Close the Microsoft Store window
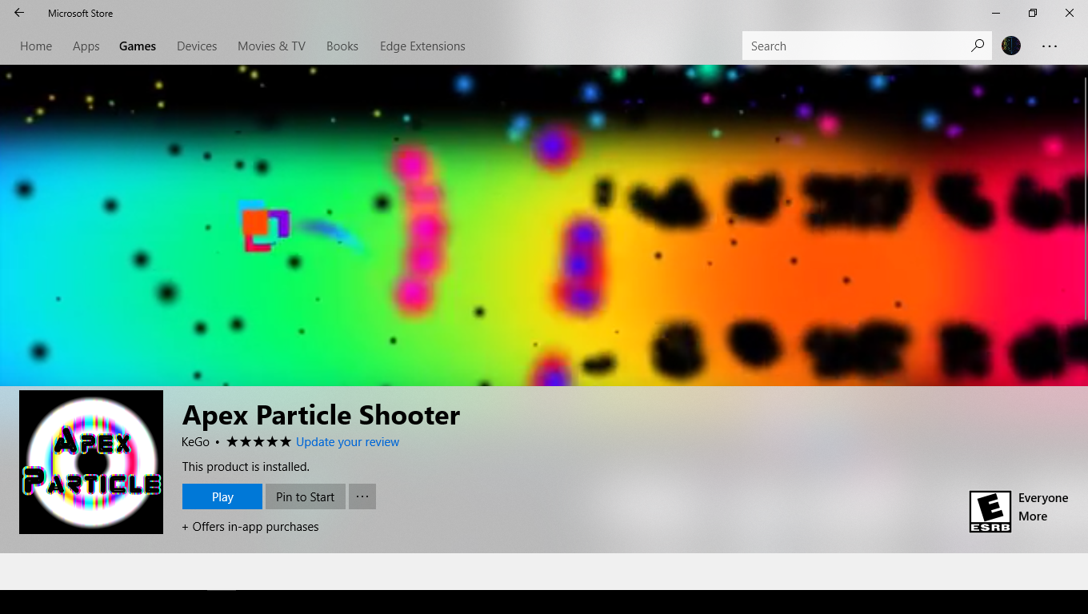The height and width of the screenshot is (614, 1088). tap(1070, 13)
